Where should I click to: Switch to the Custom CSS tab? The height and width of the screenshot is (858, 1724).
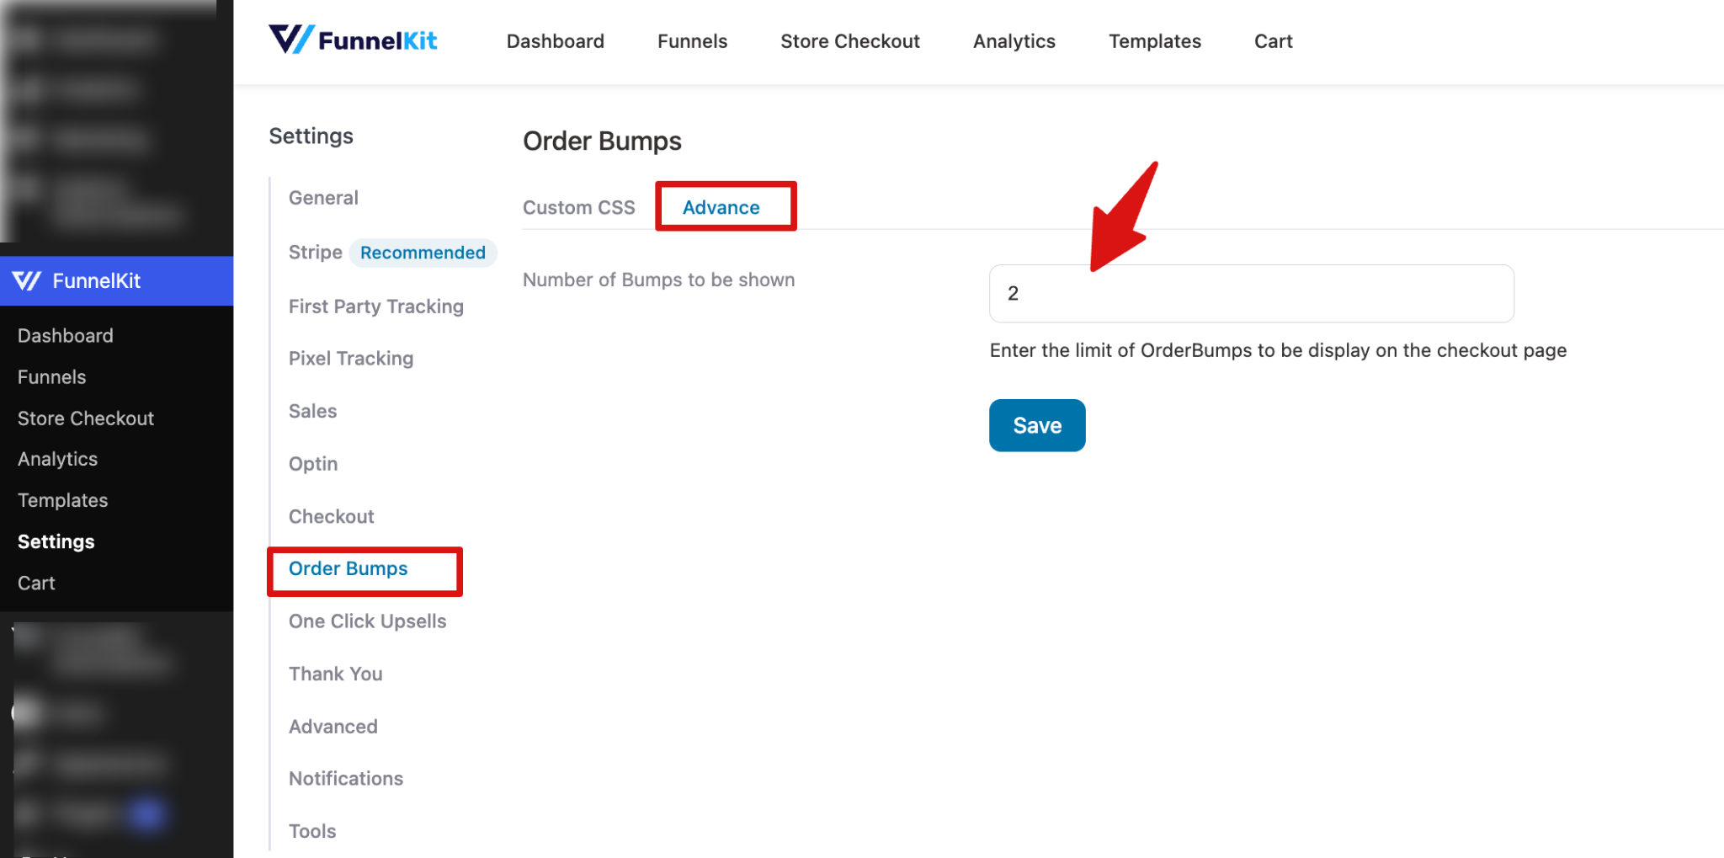(579, 207)
